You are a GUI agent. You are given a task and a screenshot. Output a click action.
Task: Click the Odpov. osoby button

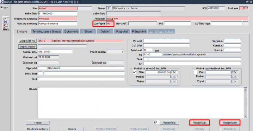(28, 47)
